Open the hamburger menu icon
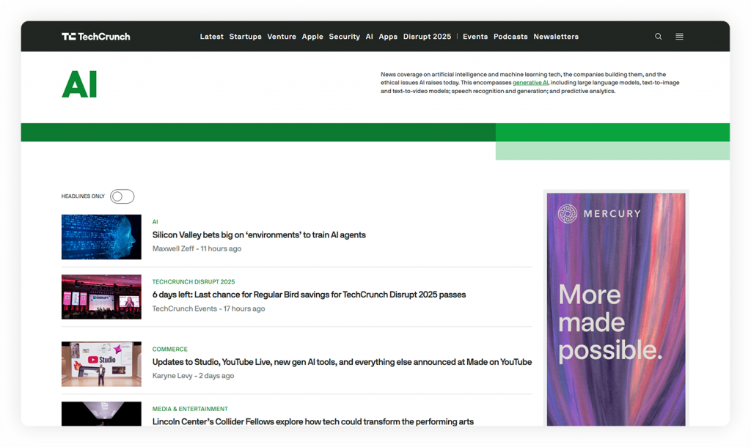751x447 pixels. pyautogui.click(x=679, y=37)
